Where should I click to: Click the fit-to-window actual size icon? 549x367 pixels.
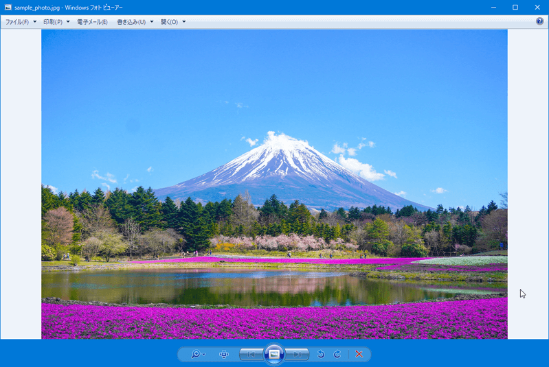(x=223, y=354)
